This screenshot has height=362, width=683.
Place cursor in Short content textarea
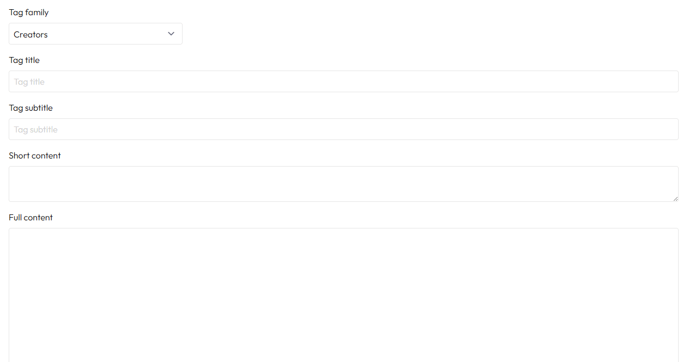point(343,184)
